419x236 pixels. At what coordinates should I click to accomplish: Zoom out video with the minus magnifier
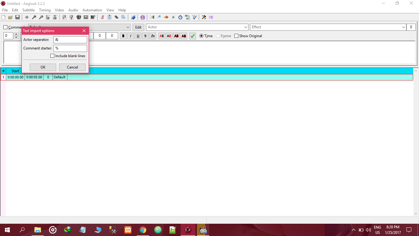tap(41, 17)
